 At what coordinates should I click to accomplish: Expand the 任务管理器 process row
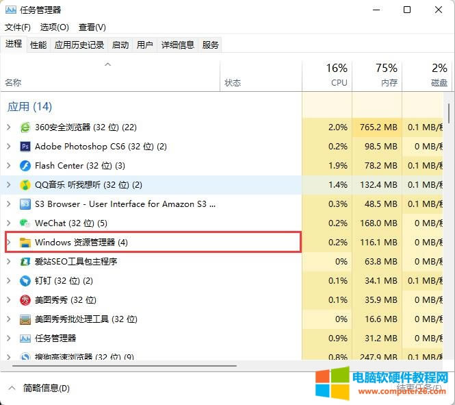(x=9, y=338)
